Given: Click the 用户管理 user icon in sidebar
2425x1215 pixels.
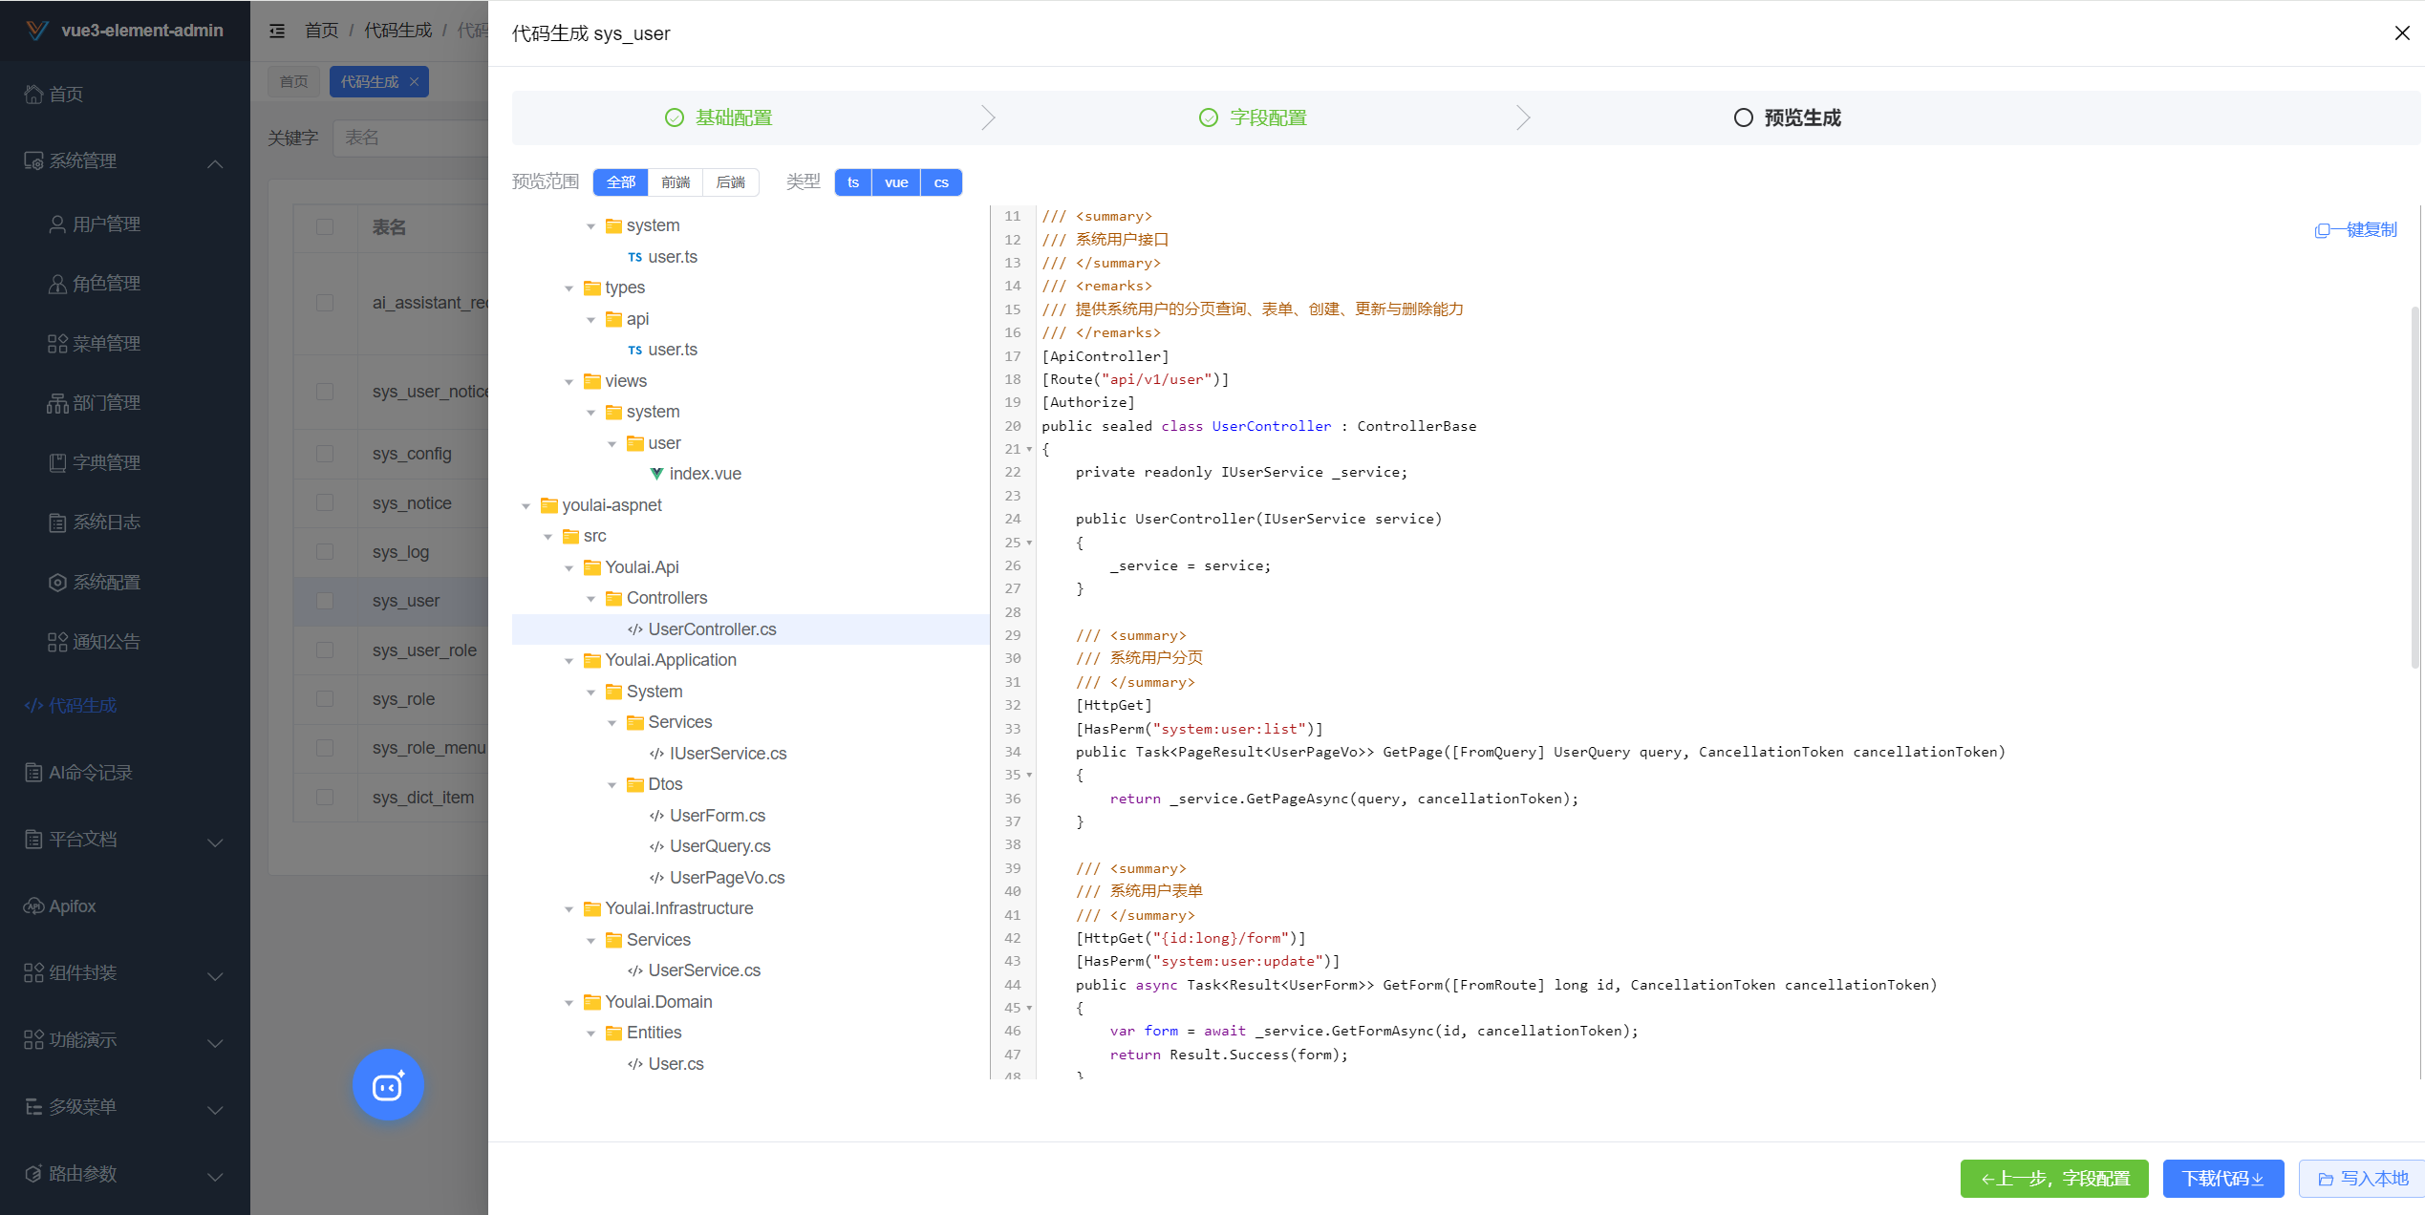Looking at the screenshot, I should tap(57, 224).
